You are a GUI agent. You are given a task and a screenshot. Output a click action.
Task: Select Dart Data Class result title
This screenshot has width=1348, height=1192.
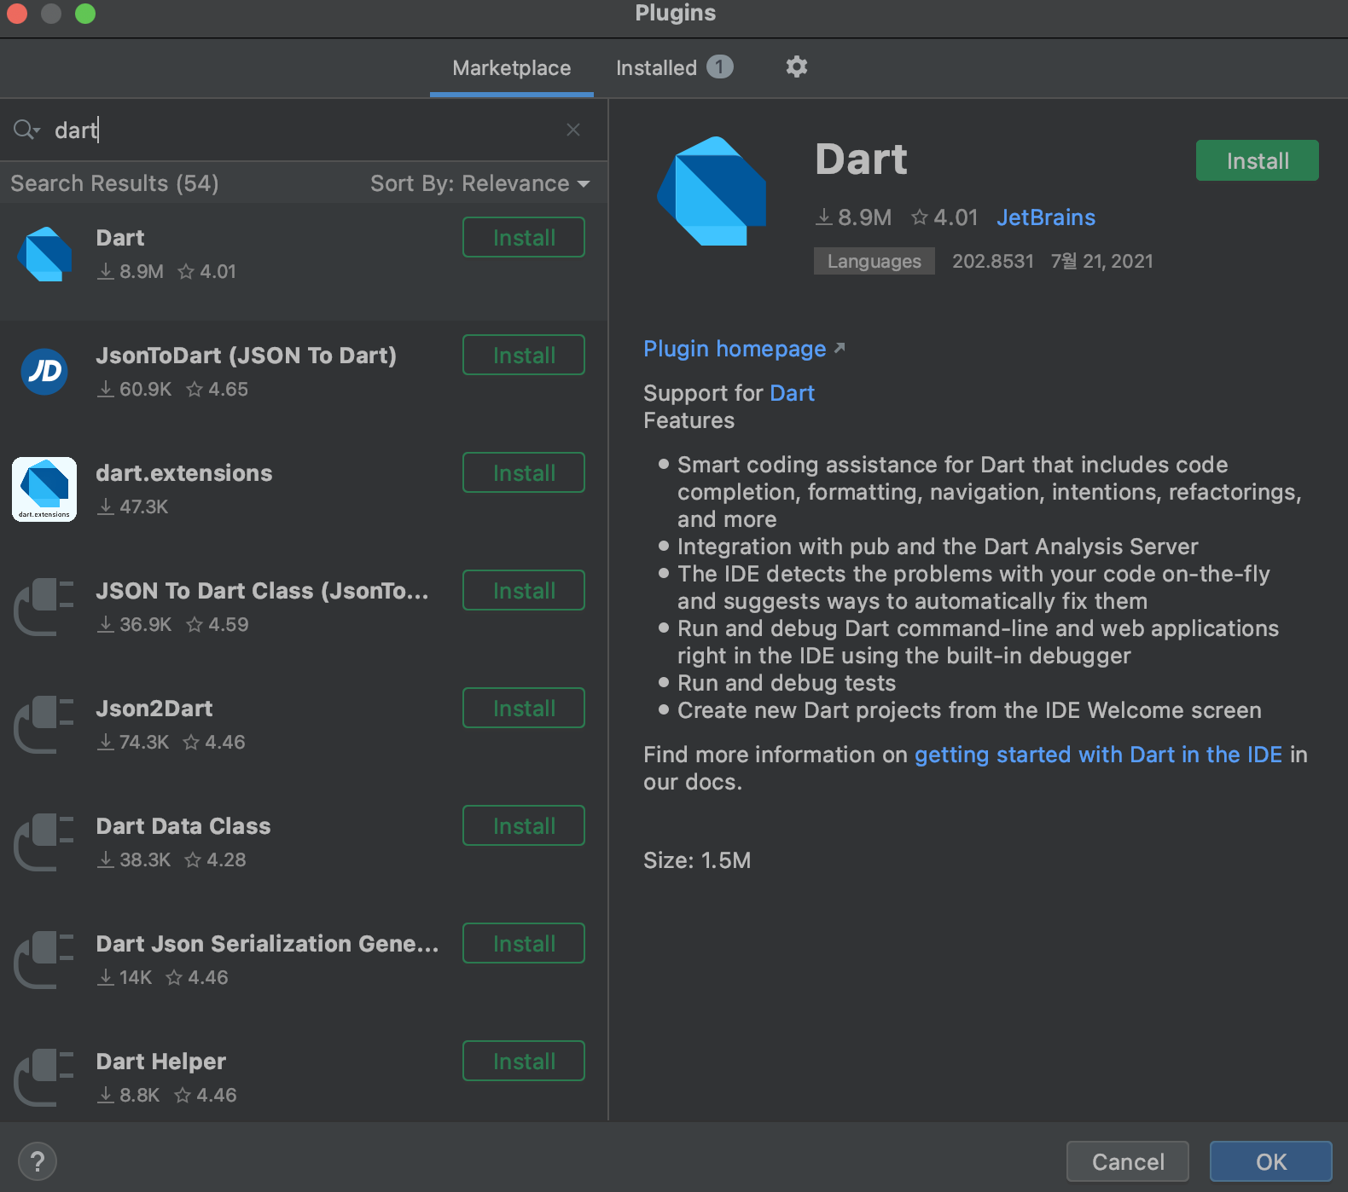point(183,826)
